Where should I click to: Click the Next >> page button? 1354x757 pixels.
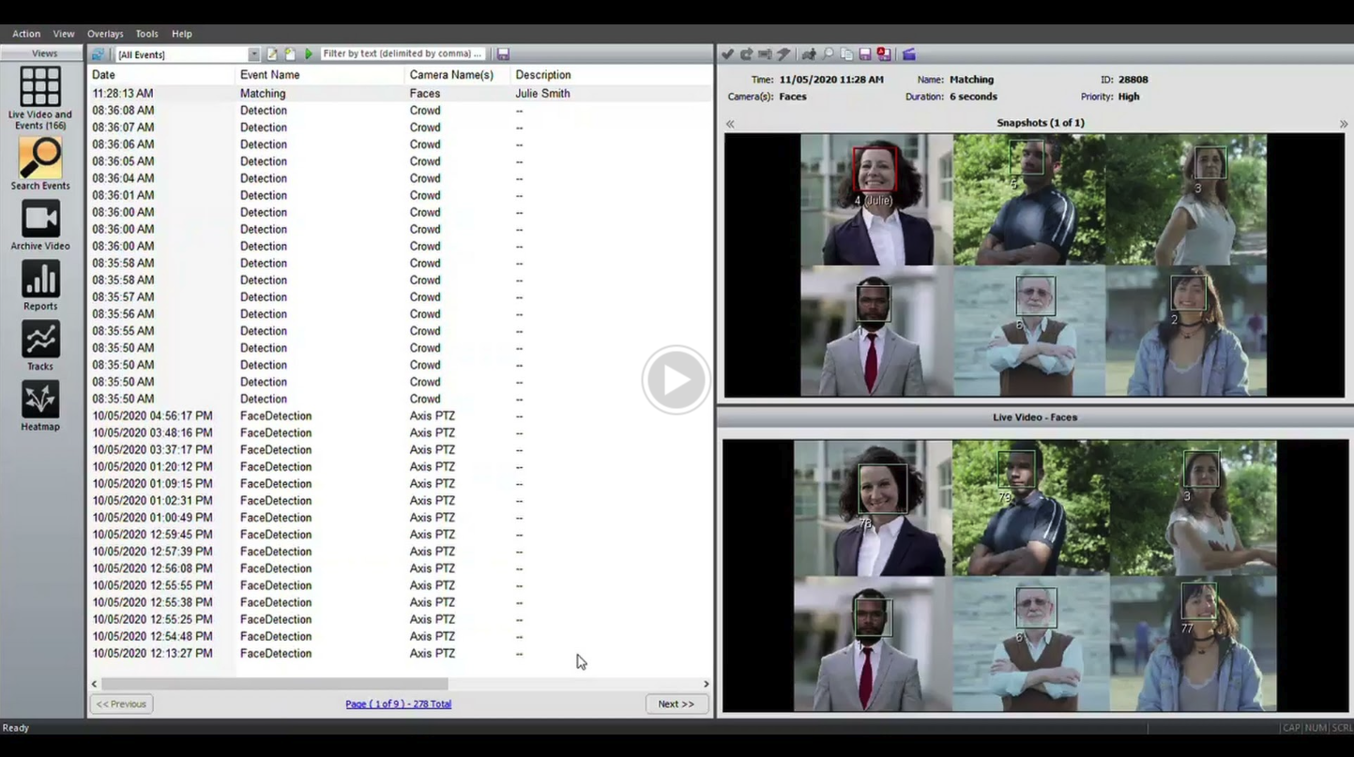pyautogui.click(x=676, y=704)
